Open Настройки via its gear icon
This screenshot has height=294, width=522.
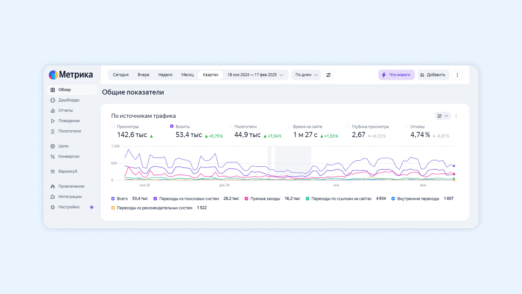pyautogui.click(x=53, y=207)
